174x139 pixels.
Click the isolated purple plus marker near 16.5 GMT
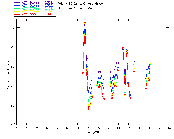134,58
